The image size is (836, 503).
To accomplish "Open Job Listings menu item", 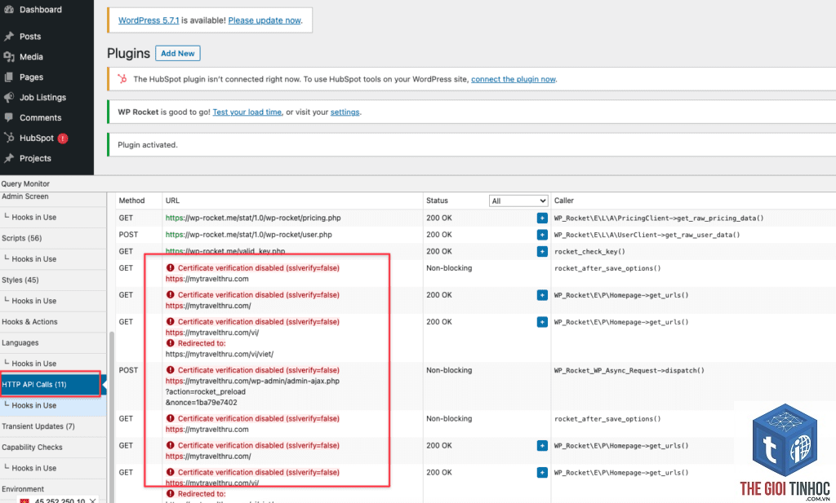I will (42, 97).
